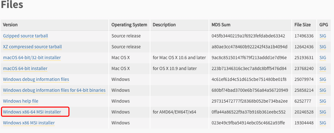Click the File Size column header
334x133 pixels.
(x=302, y=25)
